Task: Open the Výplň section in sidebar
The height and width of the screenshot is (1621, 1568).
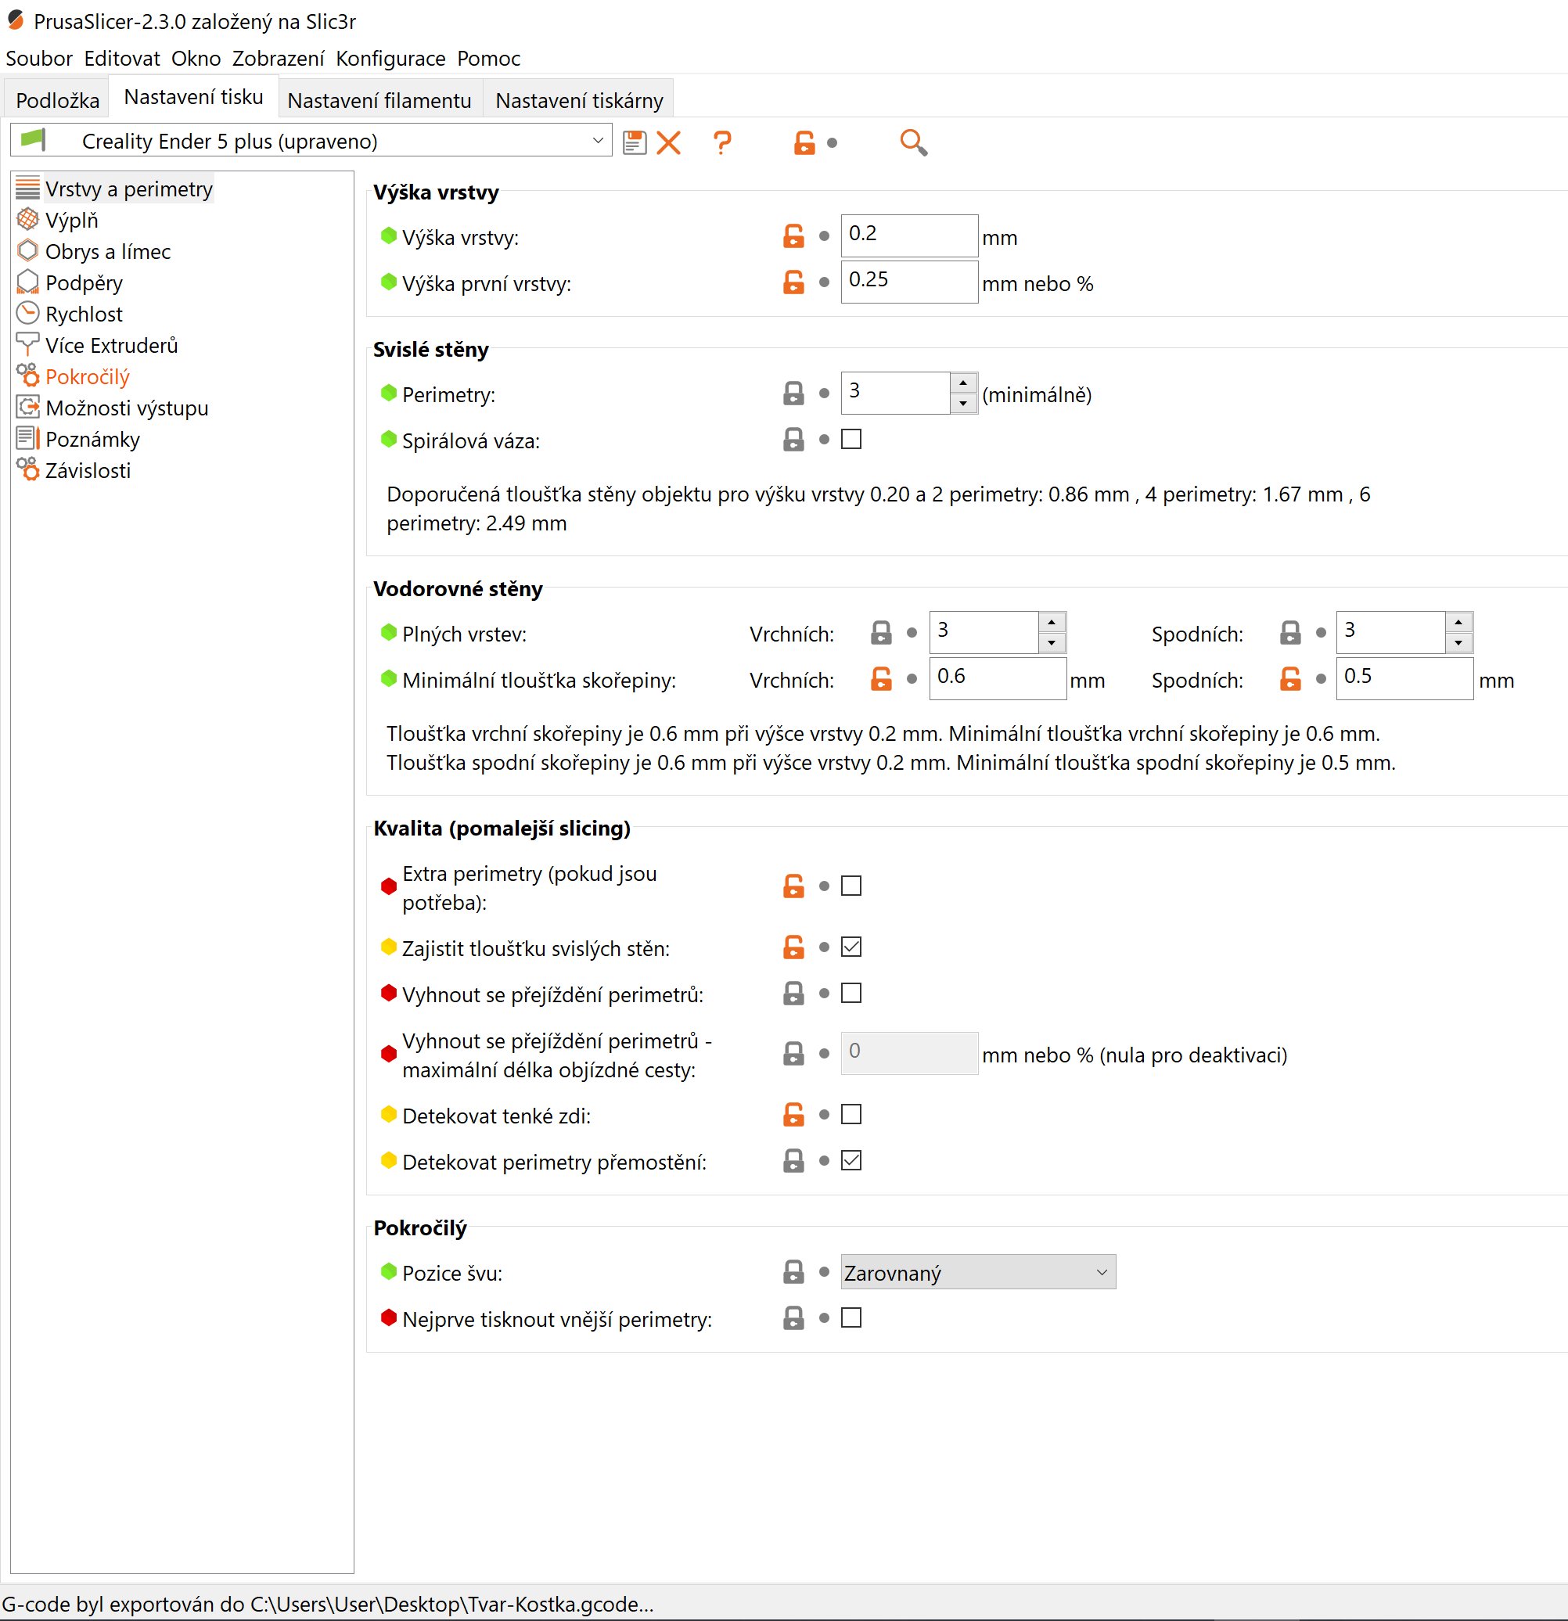Action: [x=71, y=220]
